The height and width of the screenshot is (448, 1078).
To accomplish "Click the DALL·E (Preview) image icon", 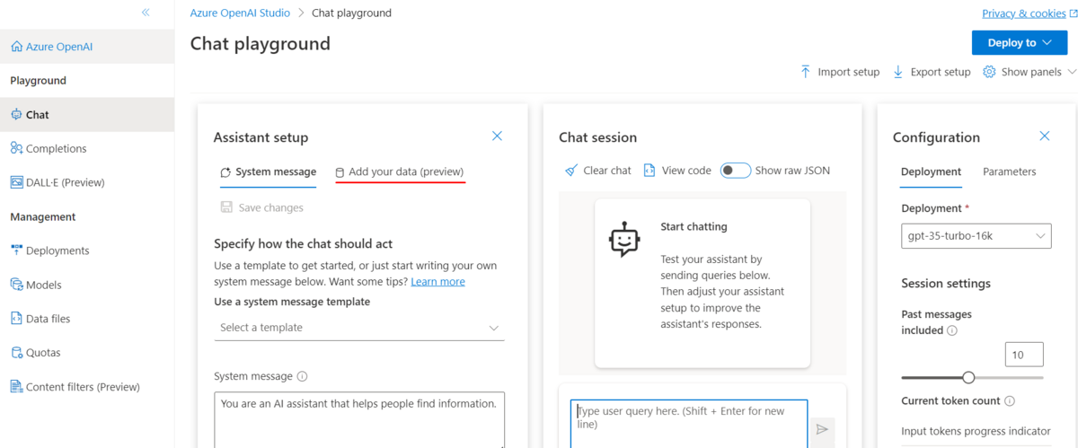I will pos(16,182).
